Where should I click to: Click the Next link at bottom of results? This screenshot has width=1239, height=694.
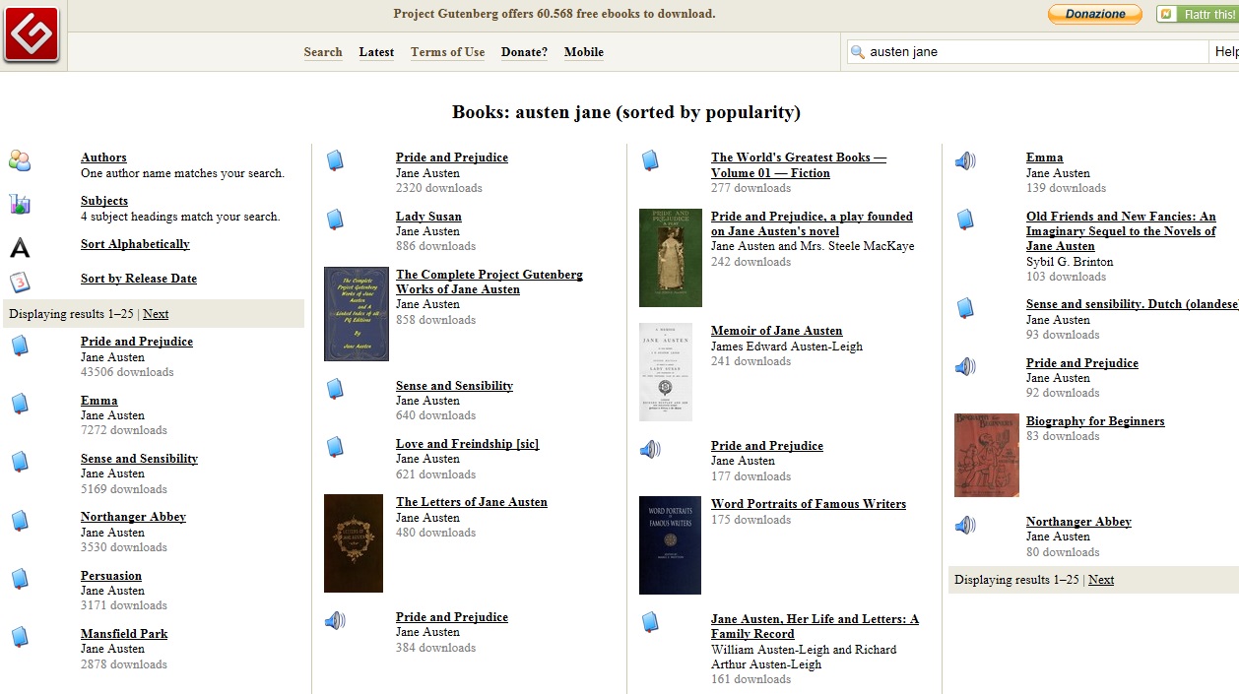[x=1101, y=580]
